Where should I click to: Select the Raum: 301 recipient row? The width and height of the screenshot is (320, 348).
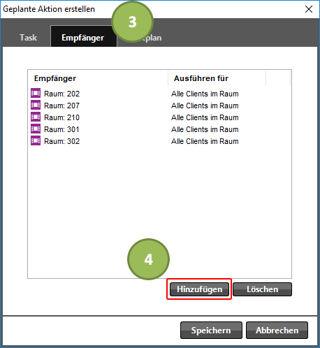coord(159,129)
